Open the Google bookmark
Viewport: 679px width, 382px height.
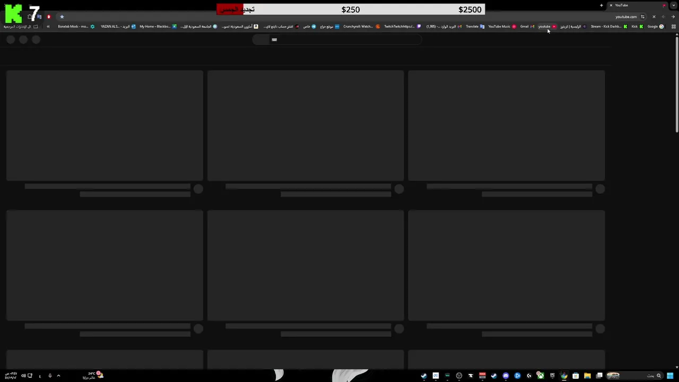coord(656,27)
